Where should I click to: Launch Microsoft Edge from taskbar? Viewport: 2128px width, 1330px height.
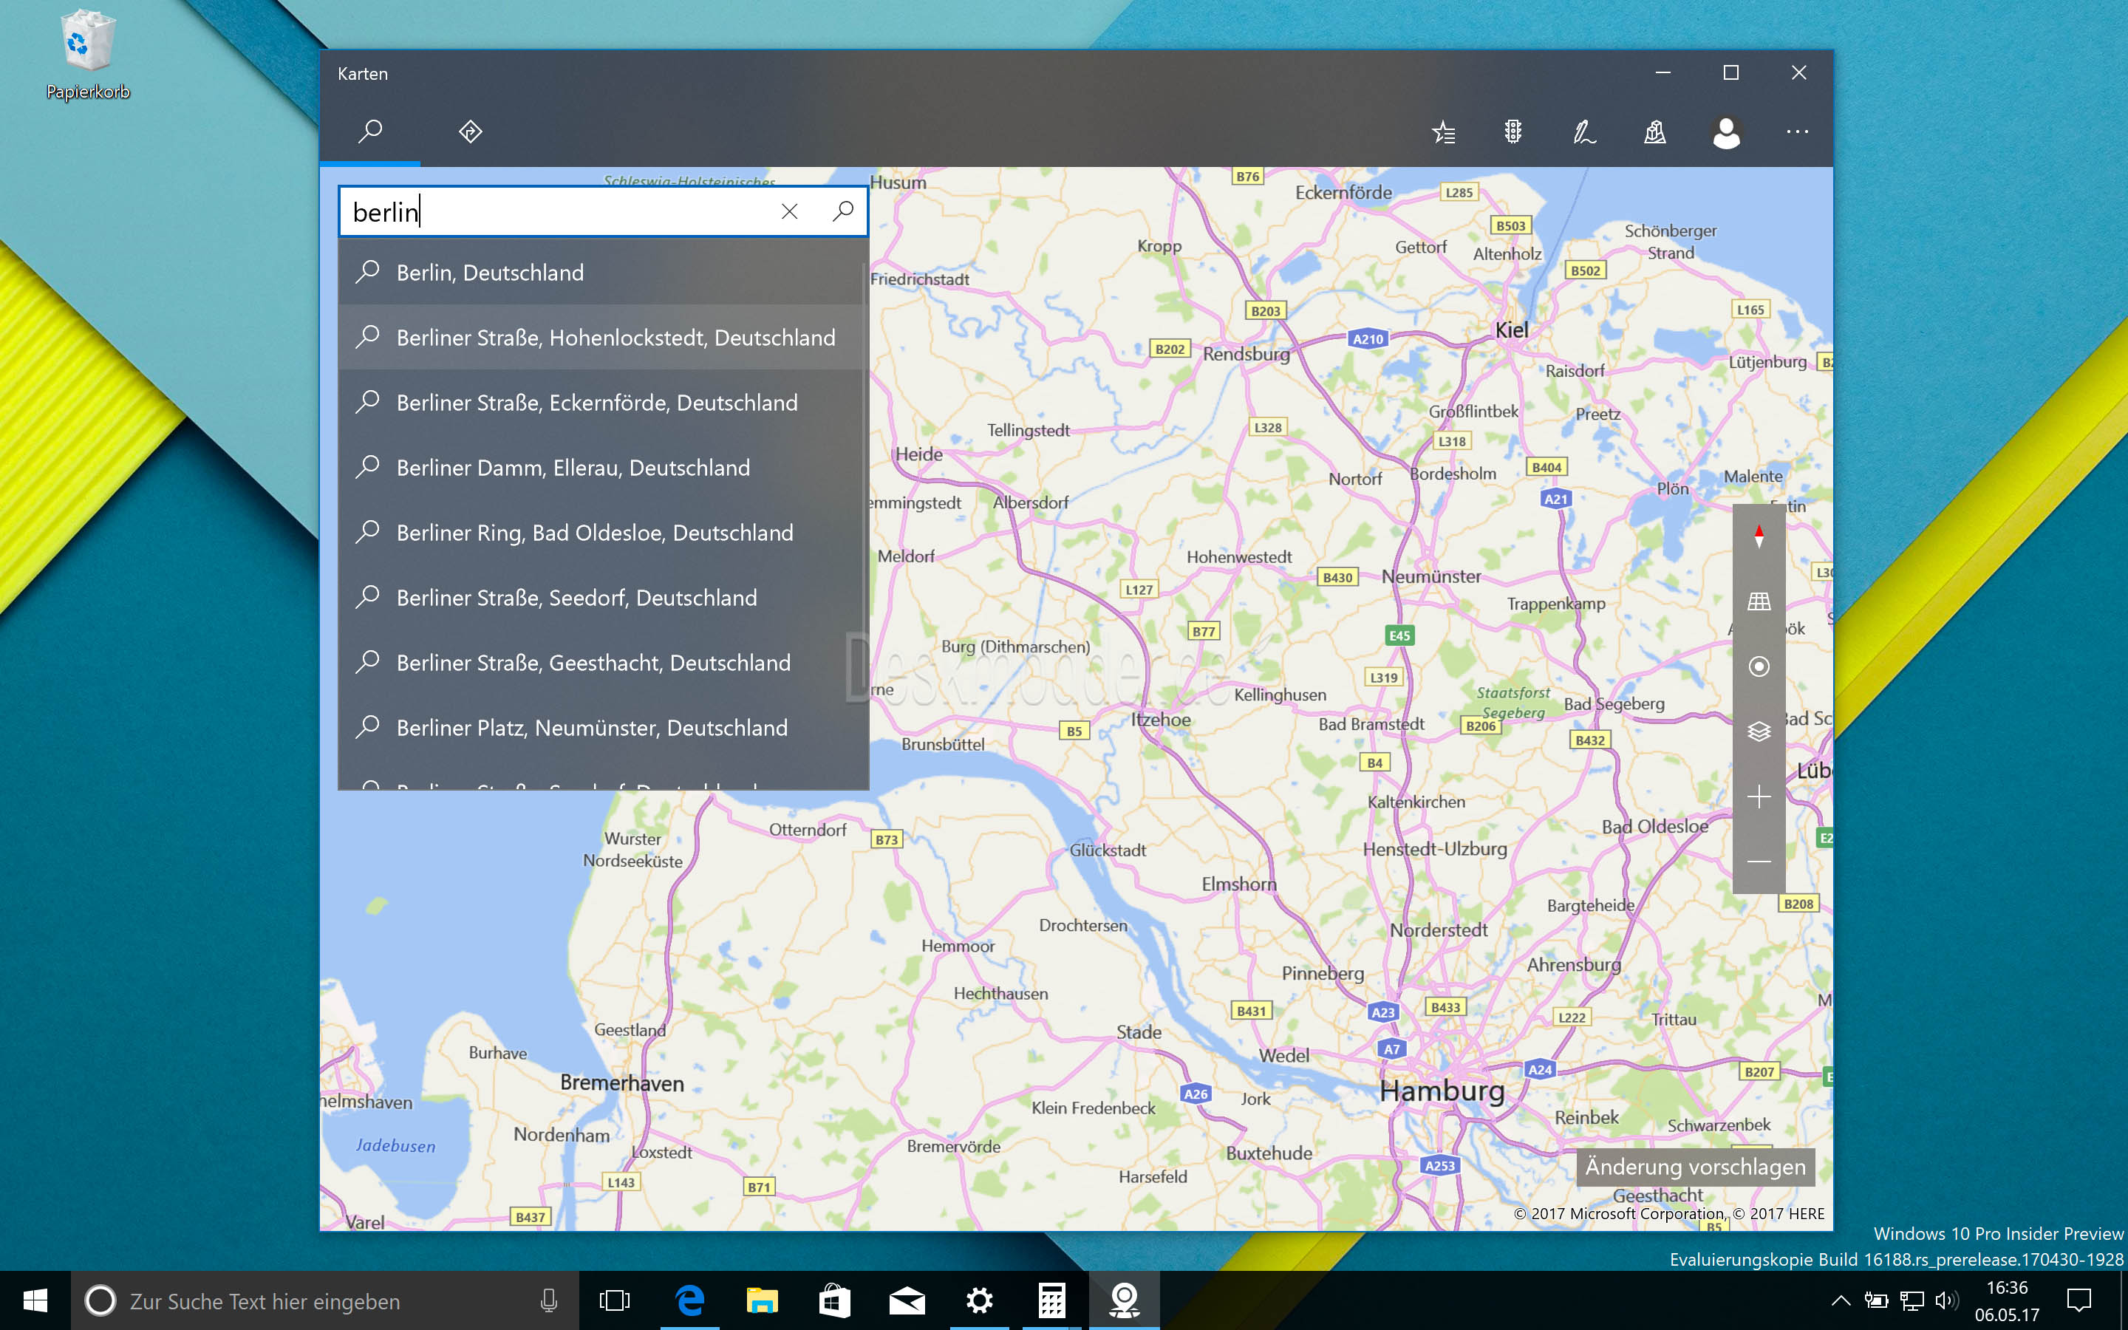coord(689,1300)
